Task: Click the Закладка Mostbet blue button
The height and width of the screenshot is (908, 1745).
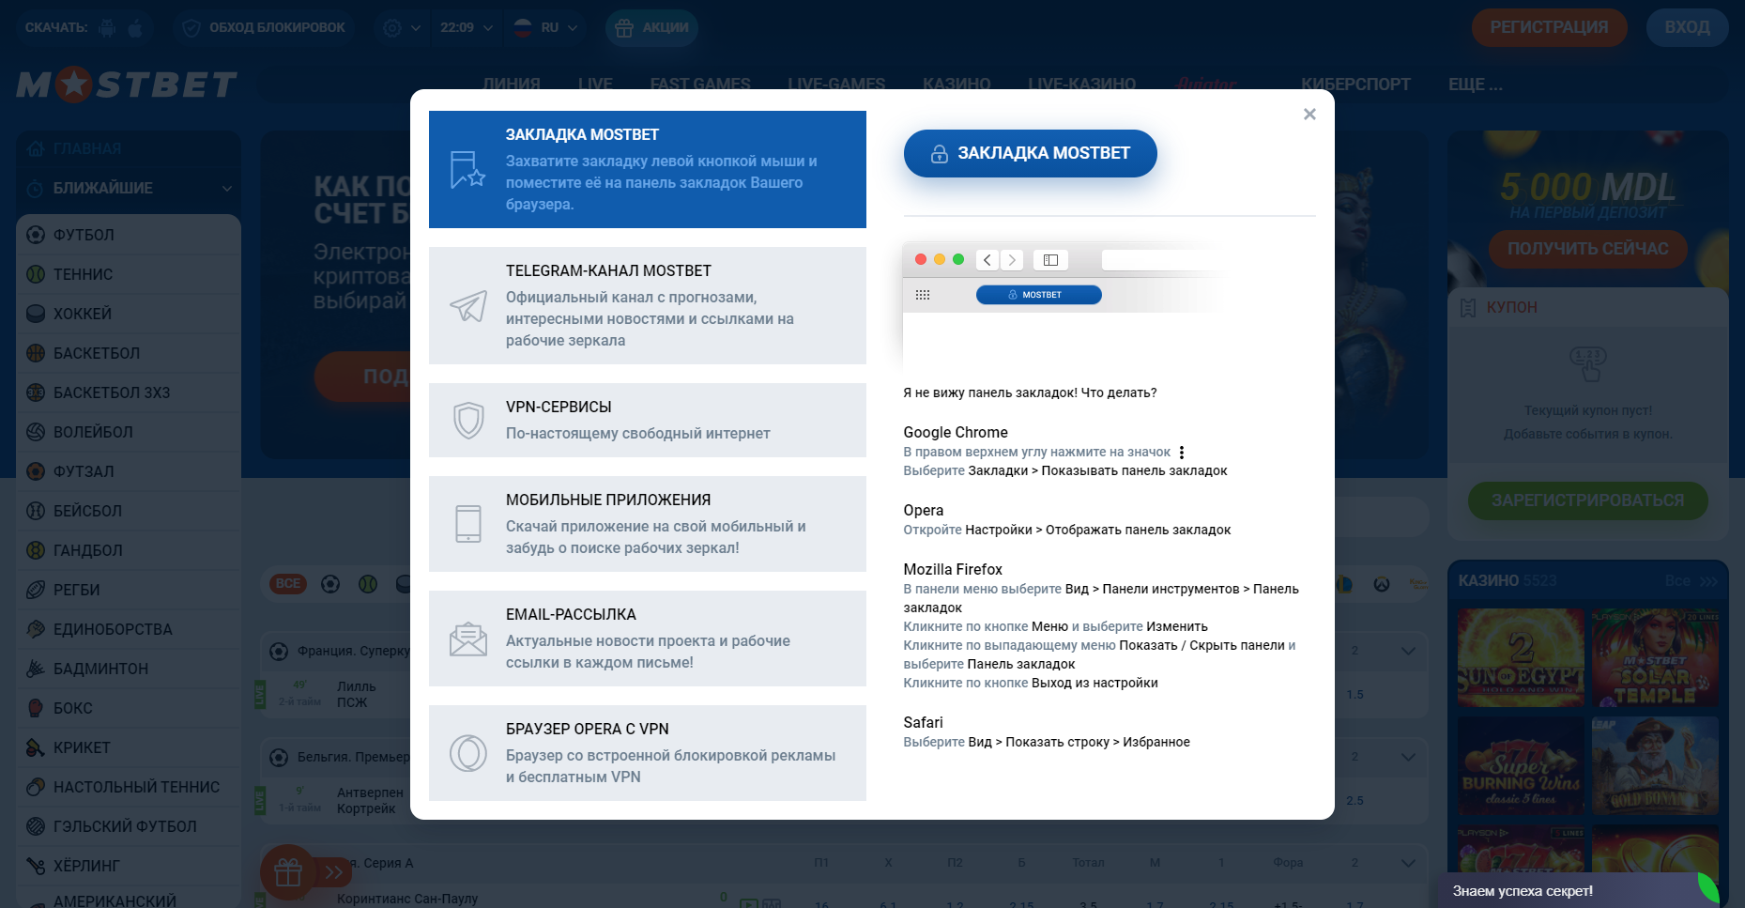Action: (1030, 153)
